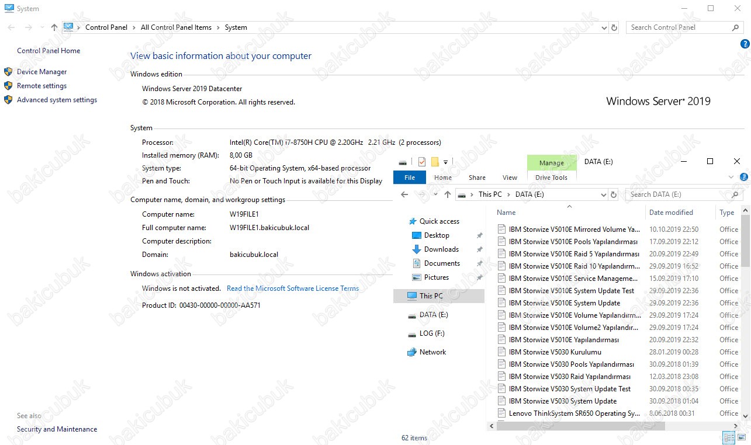751x445 pixels.
Task: Open Customize Quick Access Toolbar dropdown
Action: (x=445, y=162)
